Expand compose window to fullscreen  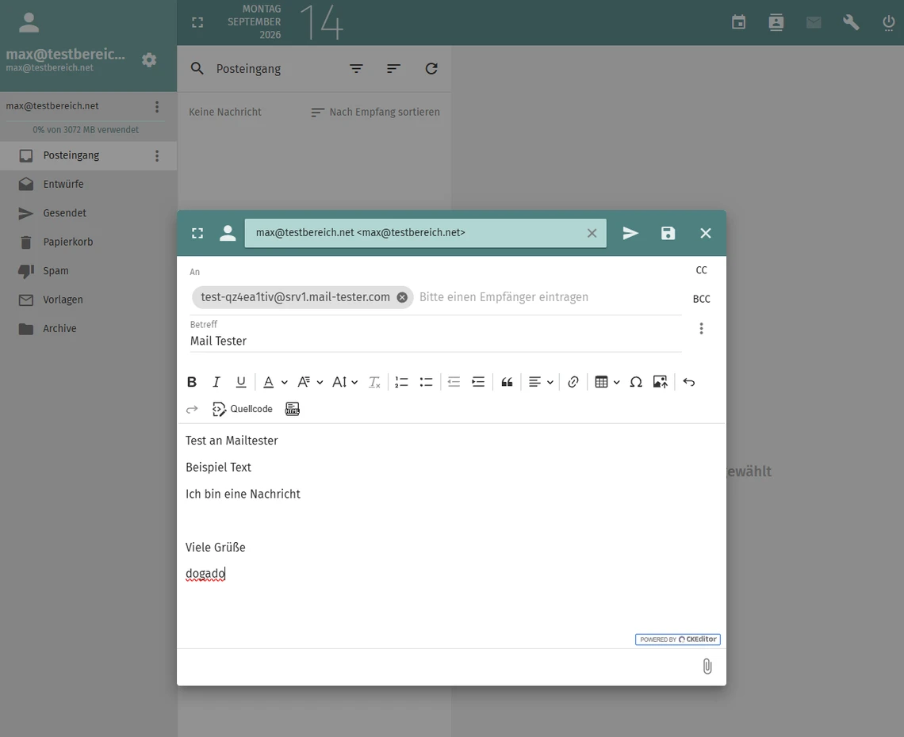point(197,233)
